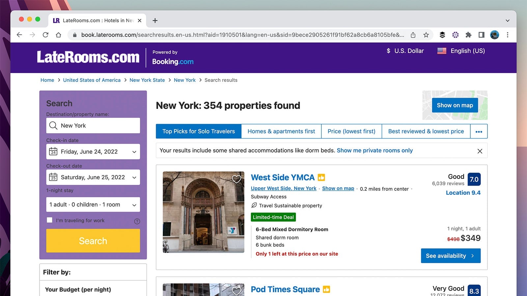Click the help question mark near traveling for work
This screenshot has width=527, height=296.
tap(137, 221)
